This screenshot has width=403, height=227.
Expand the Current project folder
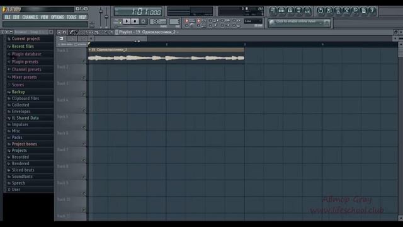[9, 39]
